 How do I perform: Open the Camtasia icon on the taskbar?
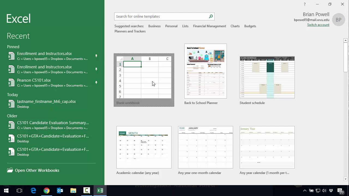(87, 191)
